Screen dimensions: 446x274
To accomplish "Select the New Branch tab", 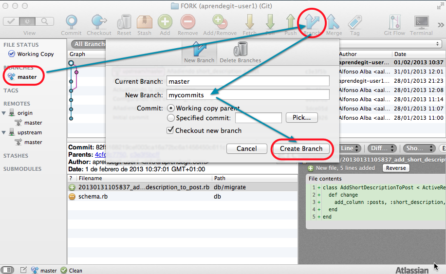I will (x=199, y=52).
